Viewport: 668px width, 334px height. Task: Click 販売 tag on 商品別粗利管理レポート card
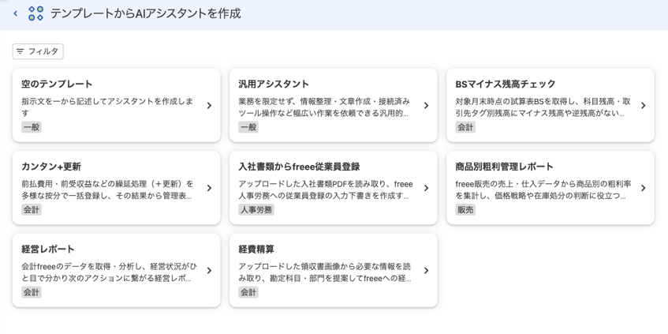point(465,210)
